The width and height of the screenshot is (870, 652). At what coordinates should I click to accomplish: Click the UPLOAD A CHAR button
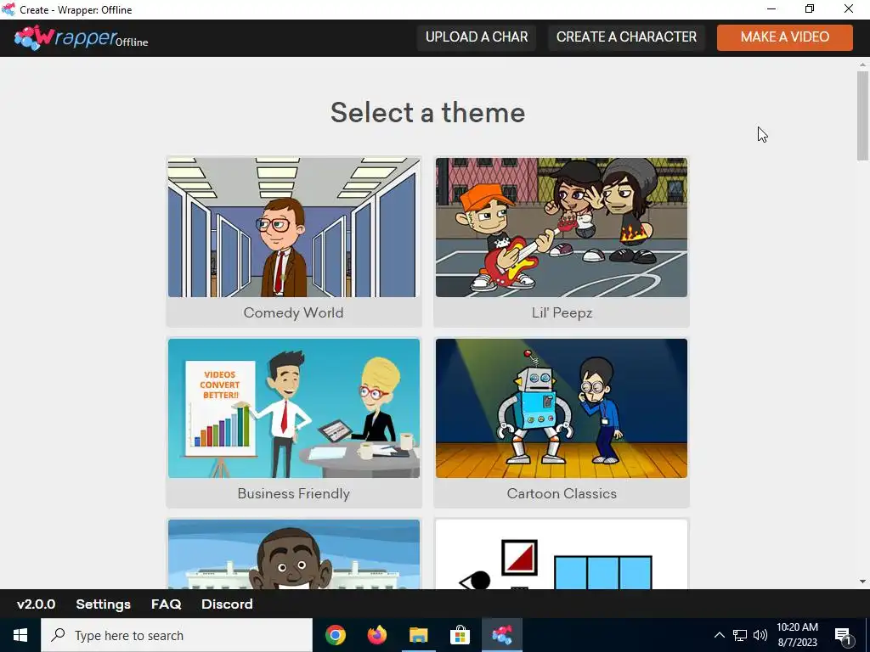pyautogui.click(x=477, y=37)
